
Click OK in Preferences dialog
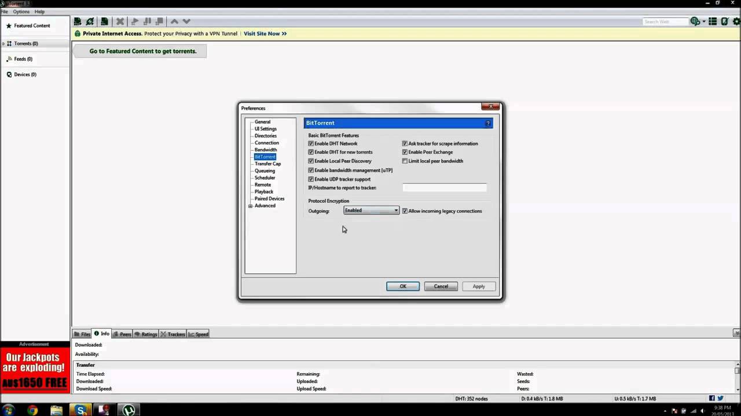[x=403, y=286]
